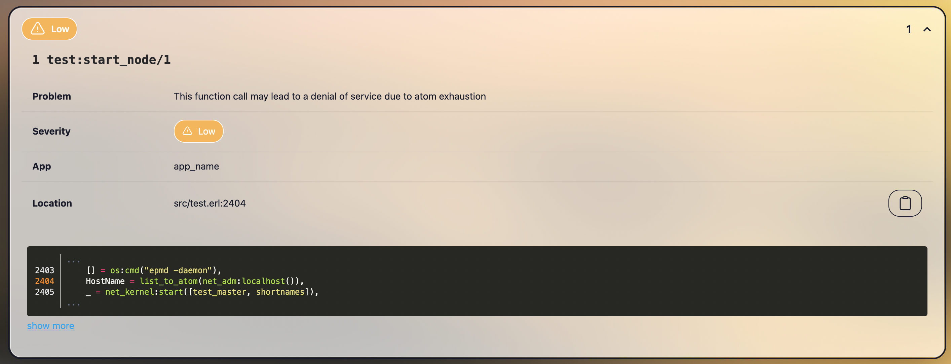Image resolution: width=951 pixels, height=364 pixels.
Task: Click the warning triangle in the Severity row badge
Action: pos(188,131)
